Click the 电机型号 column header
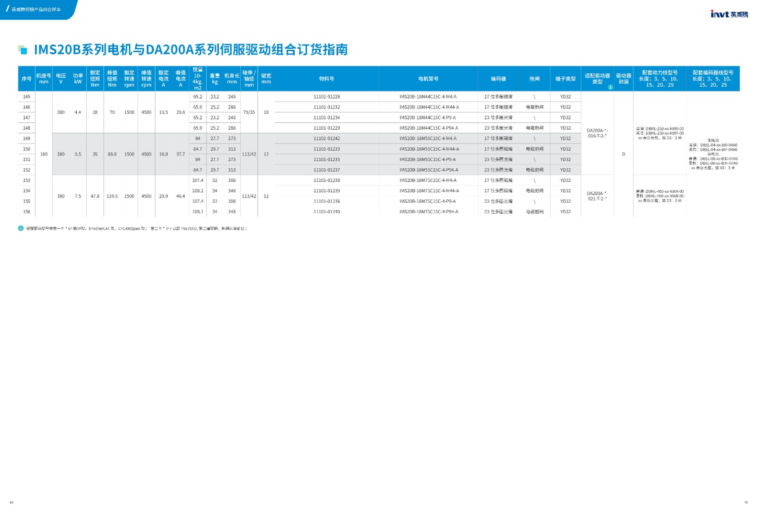Viewport: 758px width, 514px height. pos(428,79)
